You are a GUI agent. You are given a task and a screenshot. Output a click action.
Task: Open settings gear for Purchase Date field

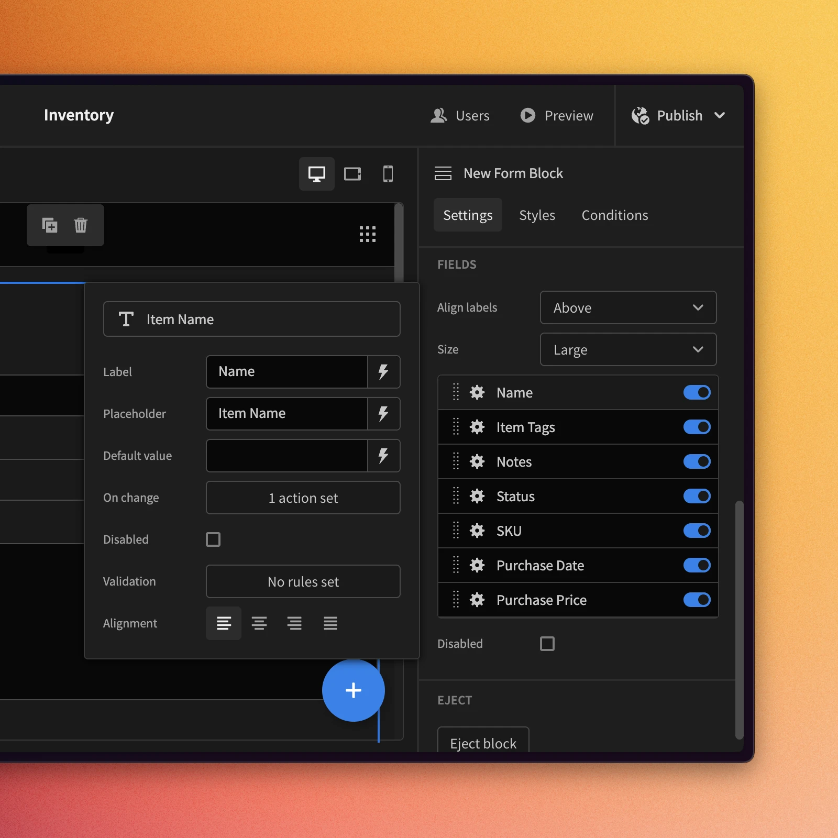pos(477,565)
